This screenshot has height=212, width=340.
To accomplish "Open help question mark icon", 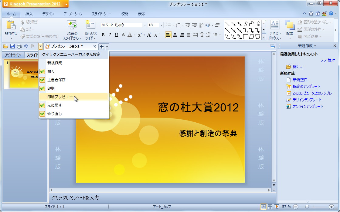I will [331, 13].
